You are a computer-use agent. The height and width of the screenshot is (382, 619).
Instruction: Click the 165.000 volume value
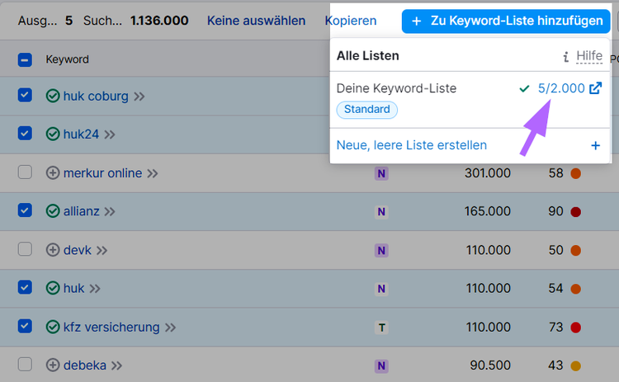pos(488,211)
